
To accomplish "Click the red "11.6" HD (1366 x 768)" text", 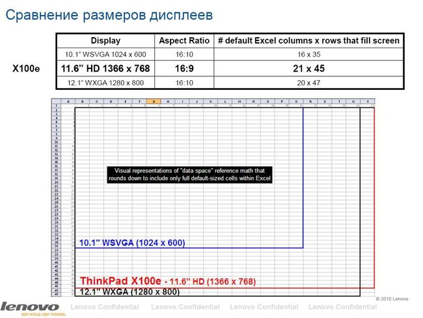I will [x=213, y=282].
